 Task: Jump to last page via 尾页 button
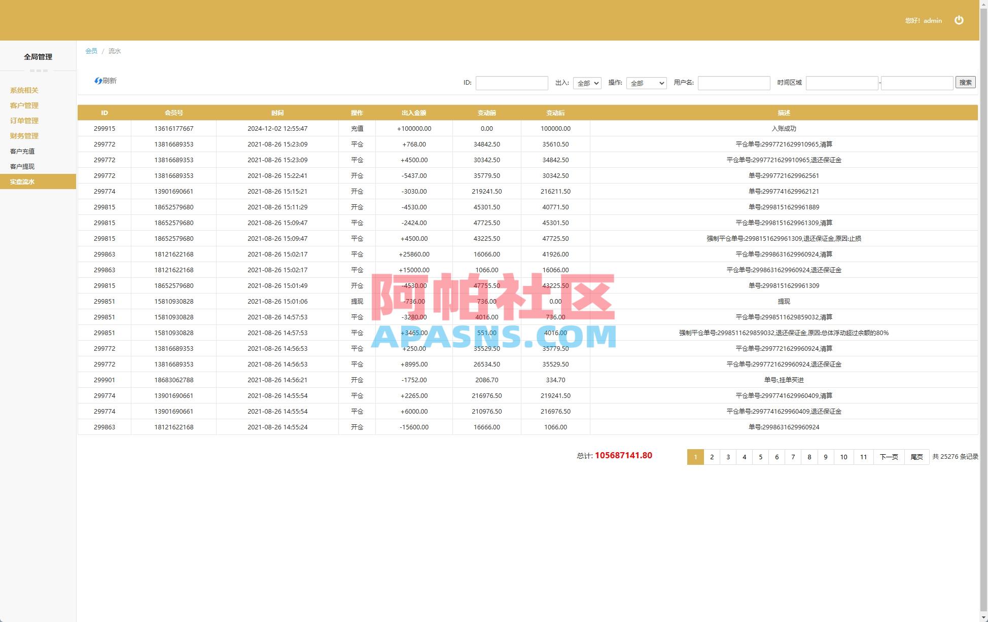point(916,457)
